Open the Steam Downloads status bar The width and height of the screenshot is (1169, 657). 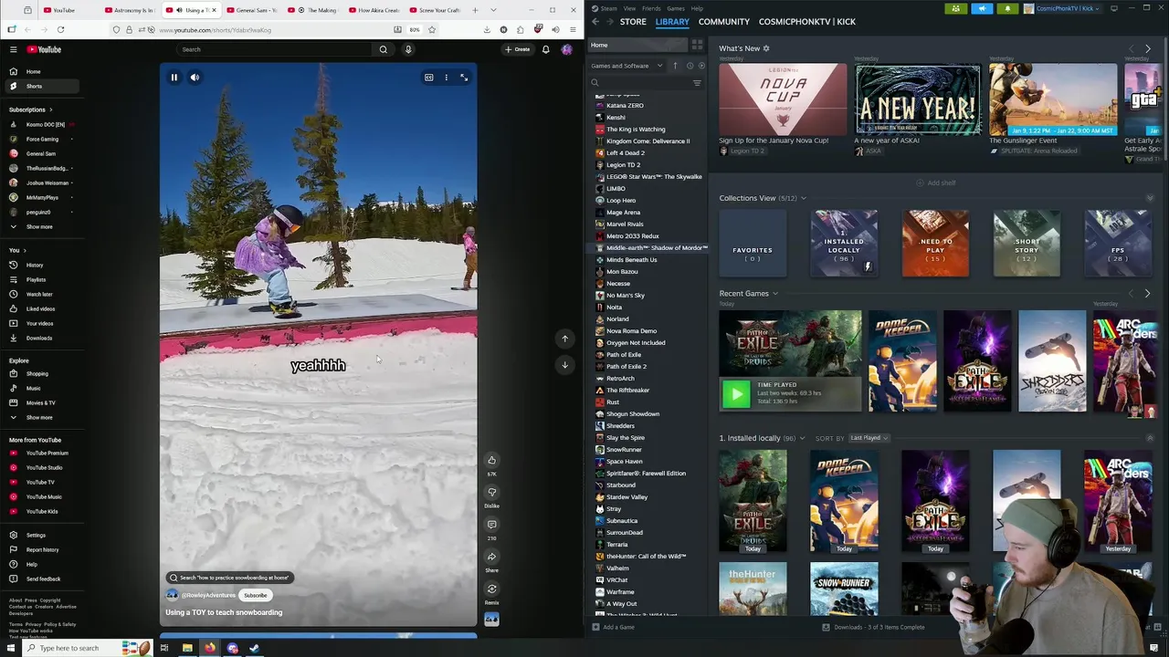(874, 627)
